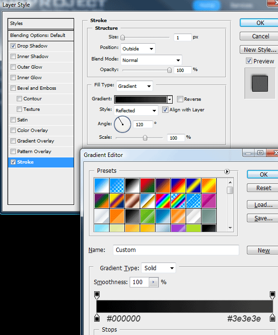Open the Satin settings label
The image size is (278, 335).
22,120
